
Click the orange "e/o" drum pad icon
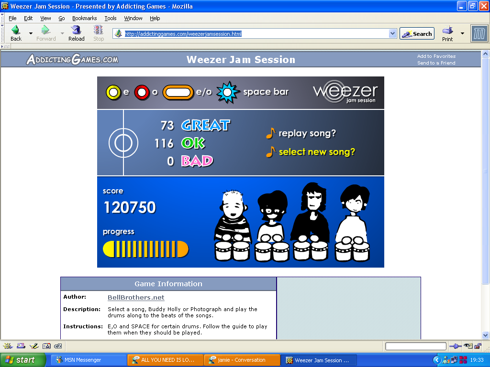[178, 92]
